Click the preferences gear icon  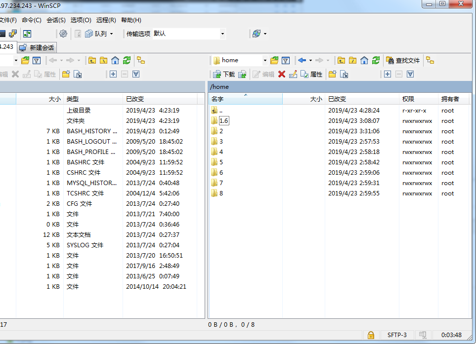coord(63,34)
